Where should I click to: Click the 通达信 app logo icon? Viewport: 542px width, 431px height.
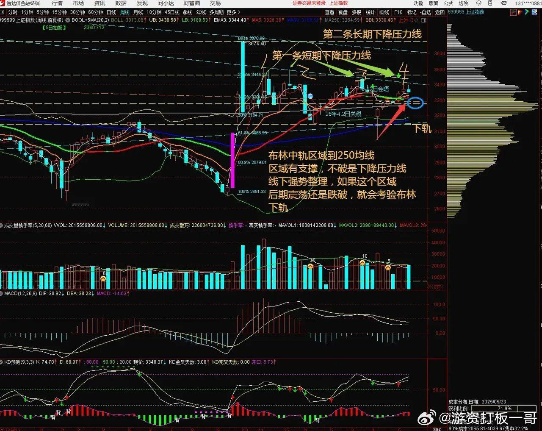(x=3, y=3)
